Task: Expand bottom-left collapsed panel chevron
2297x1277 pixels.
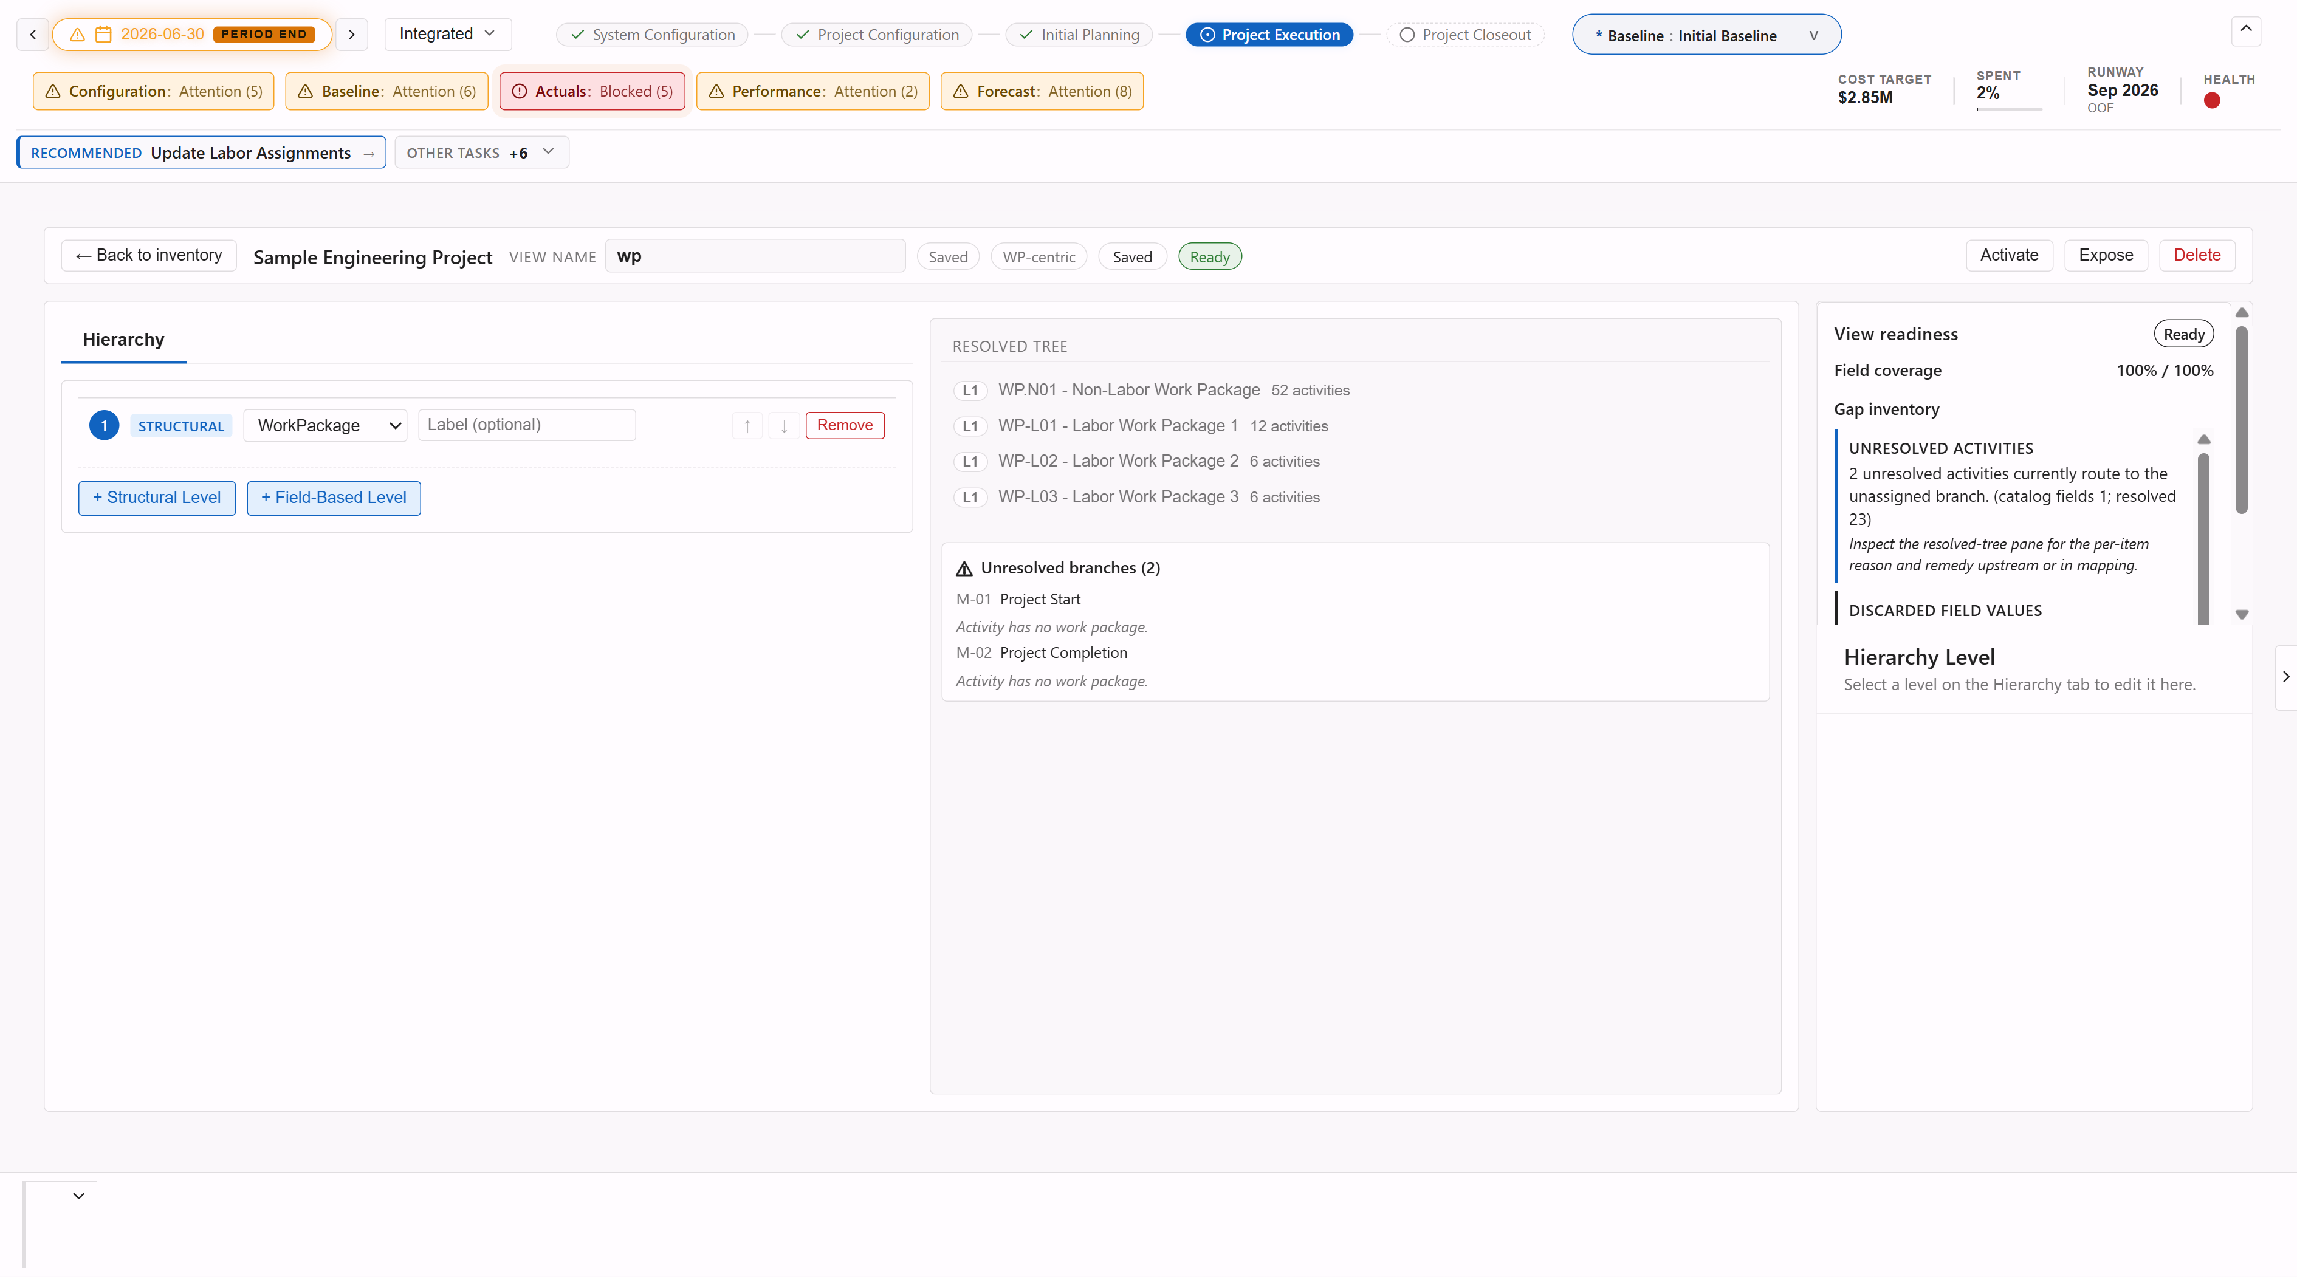Action: point(78,1196)
